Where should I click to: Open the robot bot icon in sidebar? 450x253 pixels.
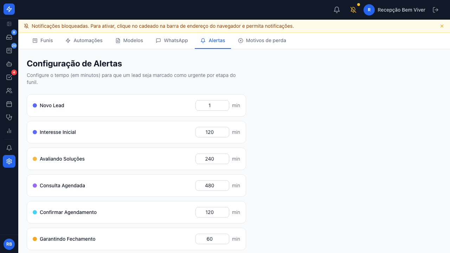pos(9,64)
